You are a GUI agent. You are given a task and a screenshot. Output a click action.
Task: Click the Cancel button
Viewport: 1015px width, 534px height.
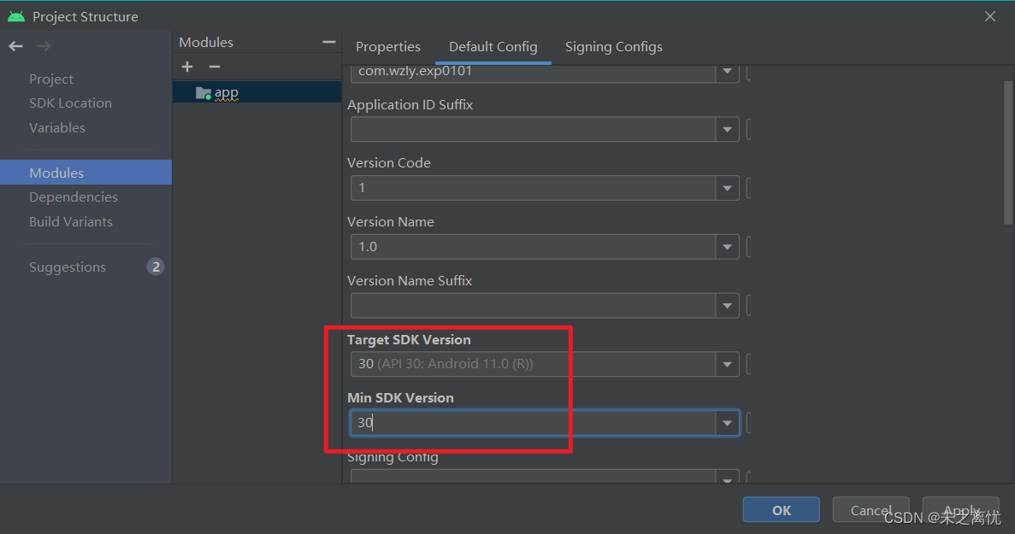(x=870, y=510)
